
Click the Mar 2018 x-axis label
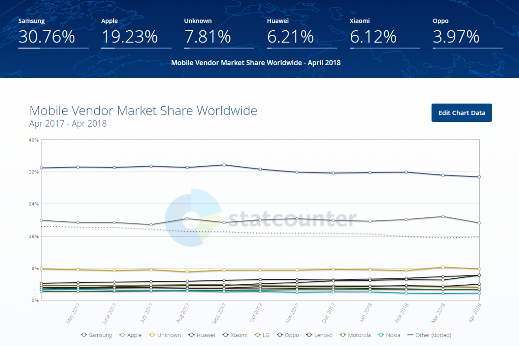point(438,313)
